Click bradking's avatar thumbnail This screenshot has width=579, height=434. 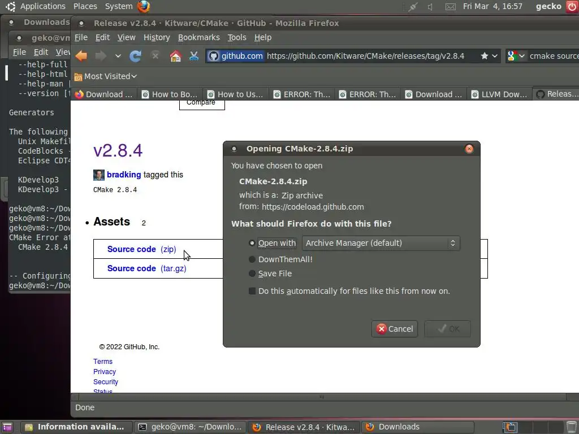pyautogui.click(x=98, y=175)
